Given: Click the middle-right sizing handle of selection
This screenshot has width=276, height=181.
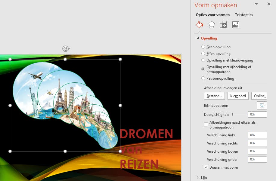Looking at the screenshot, I should tap(120, 105).
